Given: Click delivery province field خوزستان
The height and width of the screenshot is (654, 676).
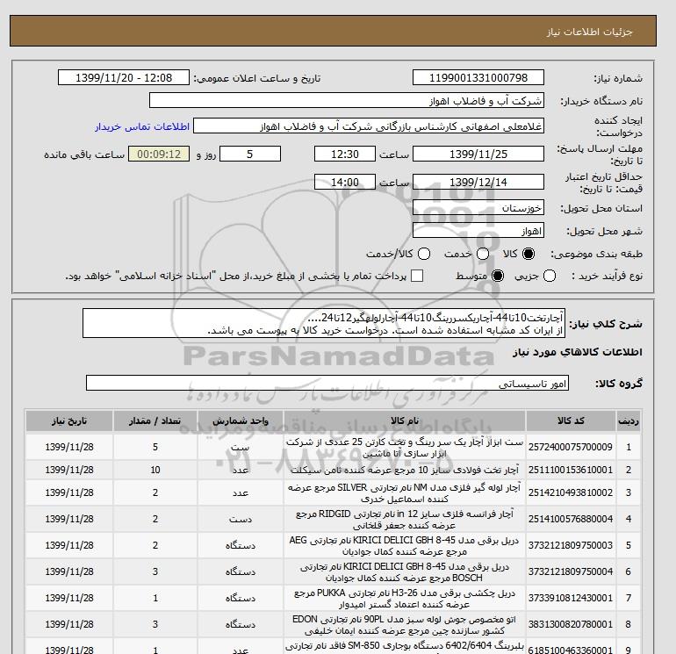Looking at the screenshot, I should (x=478, y=208).
